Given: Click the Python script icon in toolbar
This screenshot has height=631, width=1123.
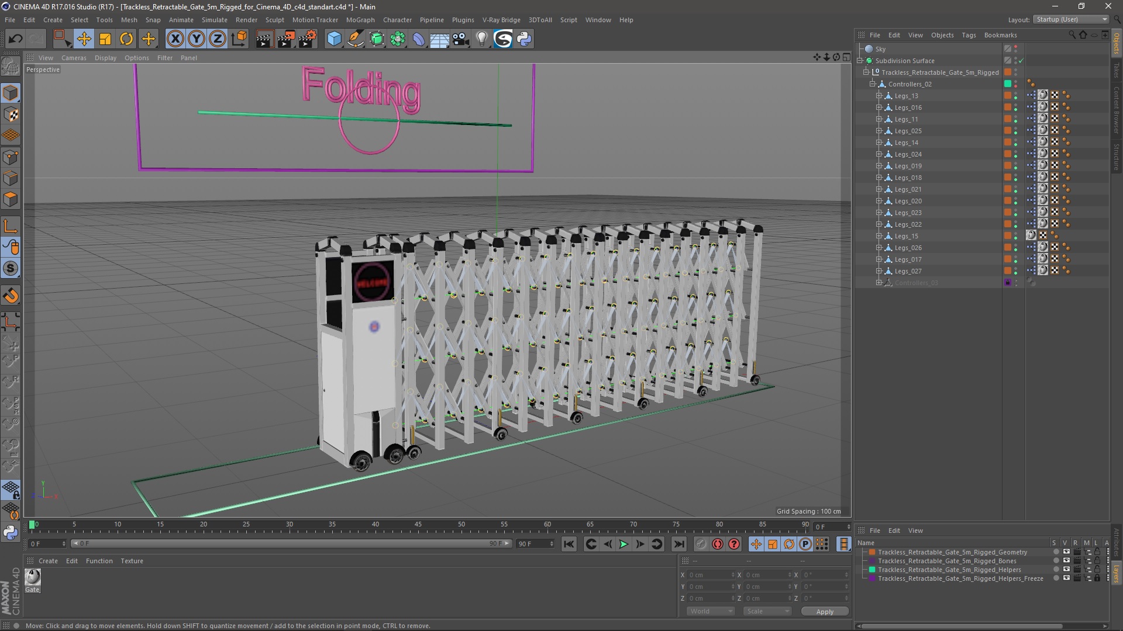Looking at the screenshot, I should tap(524, 39).
